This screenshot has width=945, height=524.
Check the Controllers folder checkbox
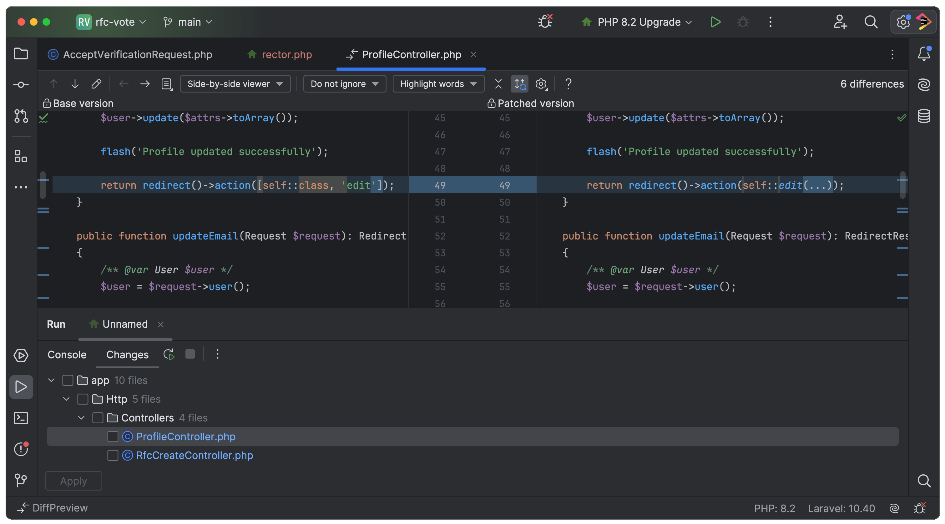98,418
